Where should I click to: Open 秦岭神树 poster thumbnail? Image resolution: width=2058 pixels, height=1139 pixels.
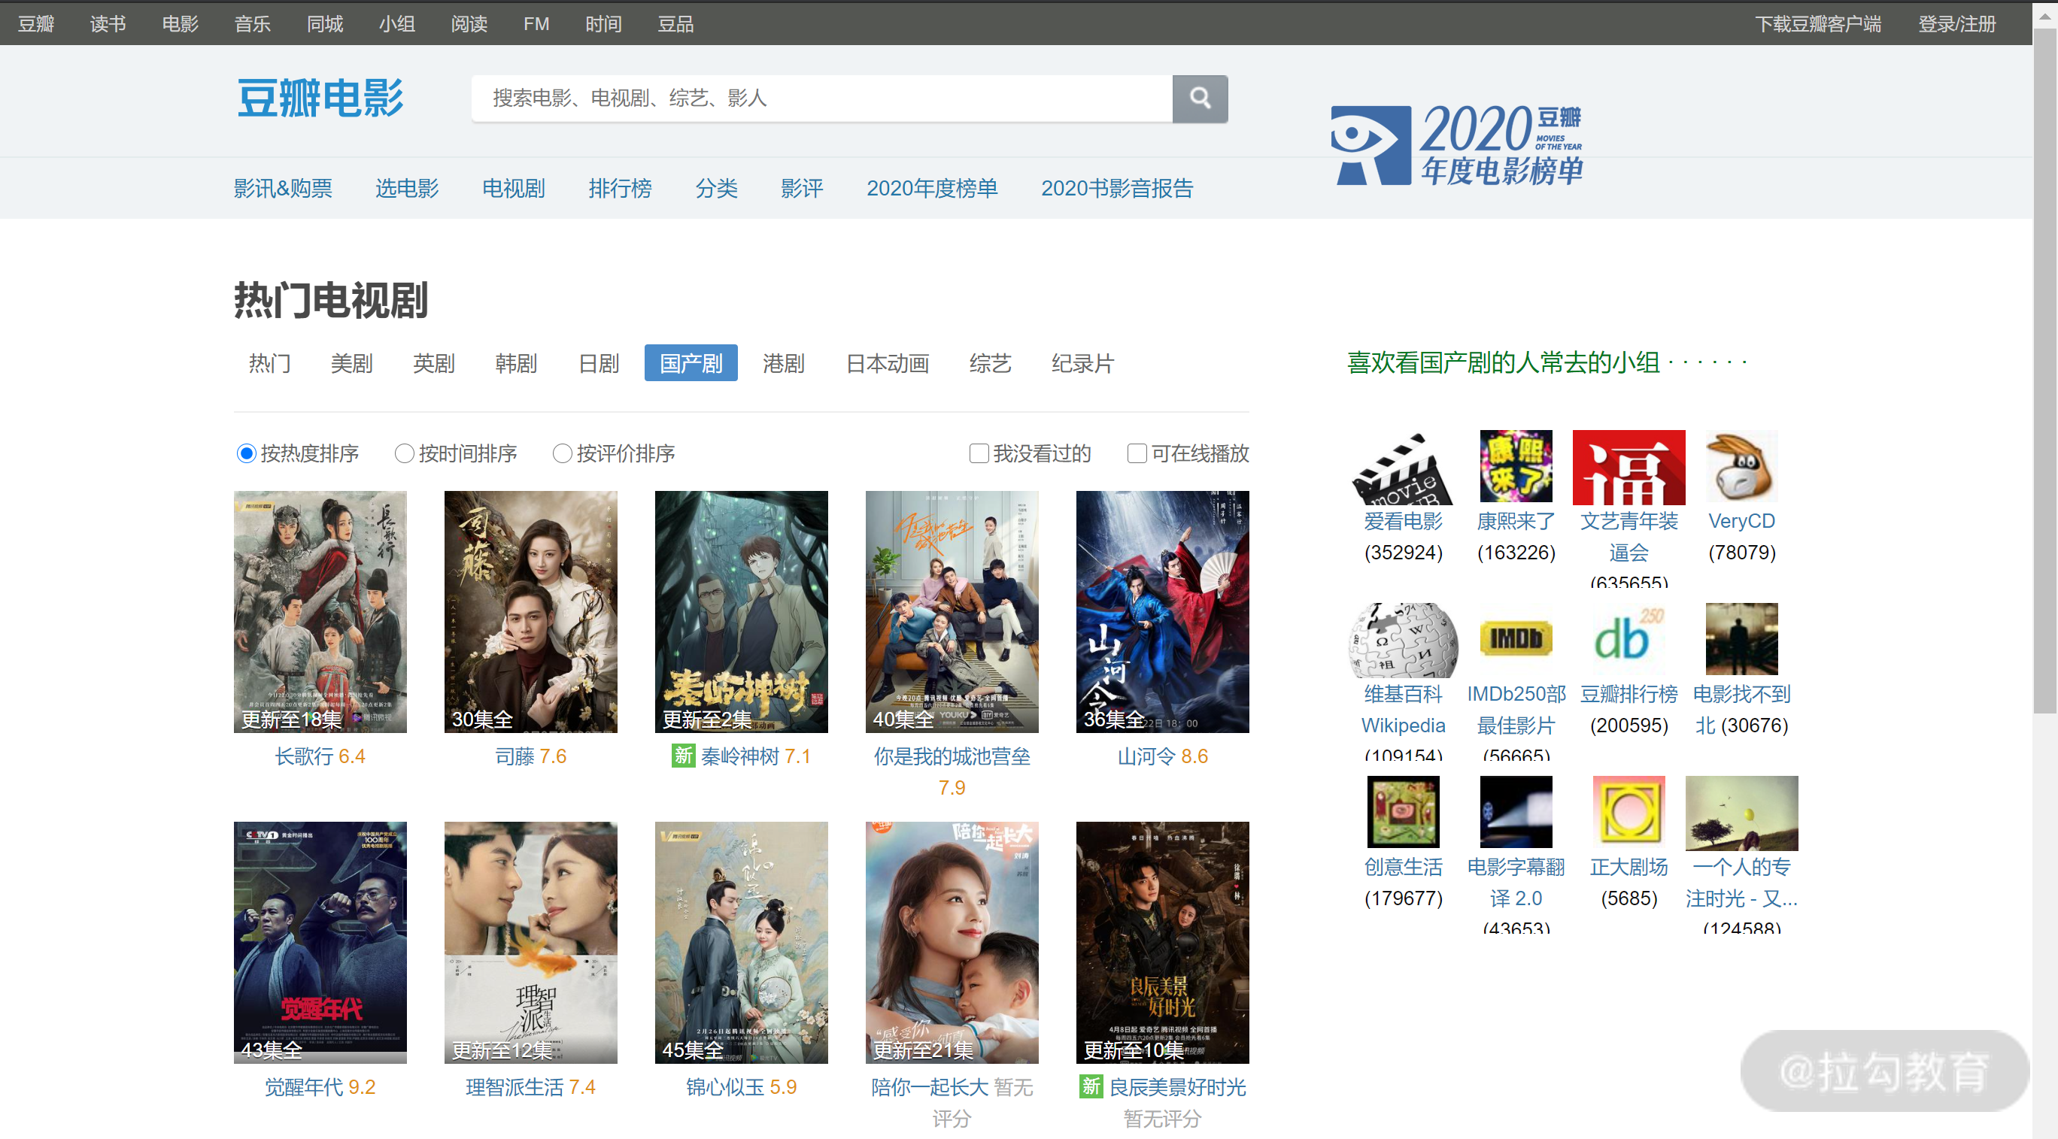pyautogui.click(x=741, y=612)
